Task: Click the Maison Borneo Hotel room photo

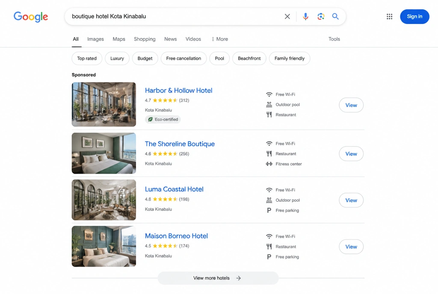Action: (104, 246)
